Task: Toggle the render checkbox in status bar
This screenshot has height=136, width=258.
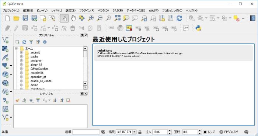Action: 205,132
